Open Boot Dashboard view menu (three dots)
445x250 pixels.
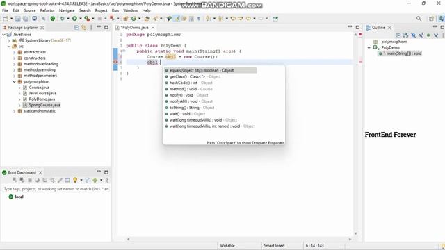pos(107,180)
